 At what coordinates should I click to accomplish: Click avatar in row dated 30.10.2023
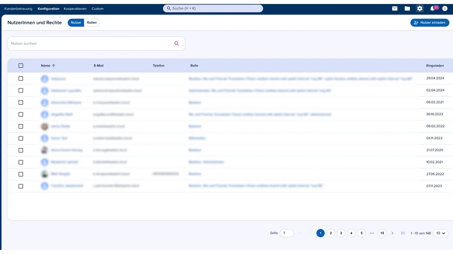point(44,115)
